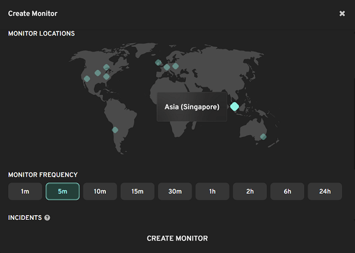Select the US west coast location marker
The width and height of the screenshot is (355, 253).
click(87, 78)
